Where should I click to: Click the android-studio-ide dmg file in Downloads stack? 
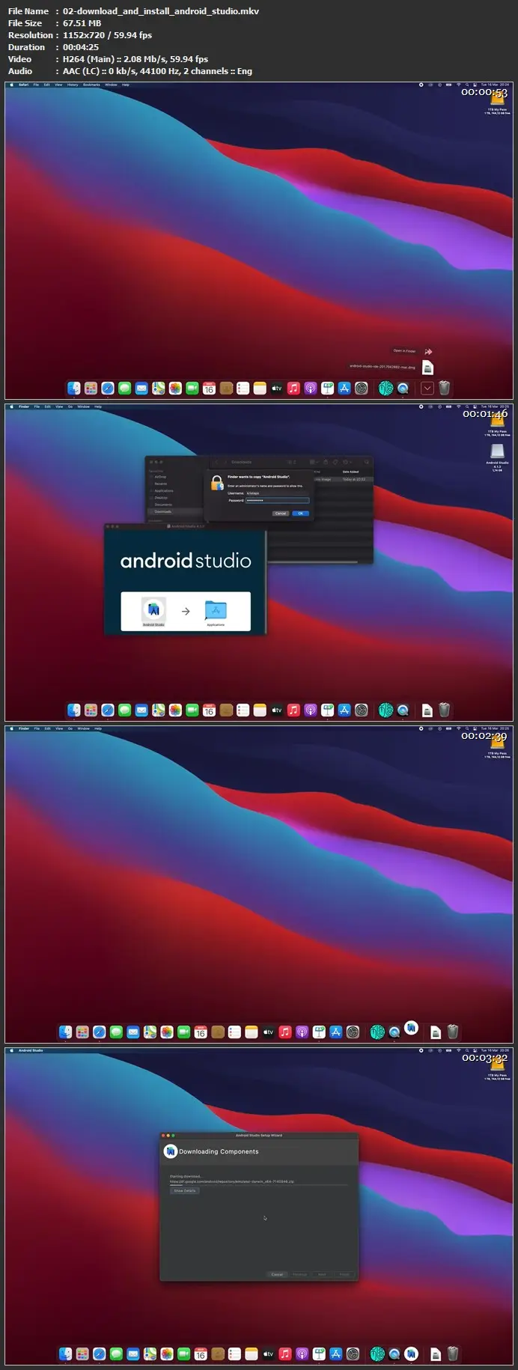(427, 367)
